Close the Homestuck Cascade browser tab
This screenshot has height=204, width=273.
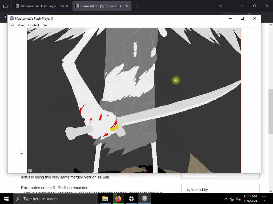(127, 6)
